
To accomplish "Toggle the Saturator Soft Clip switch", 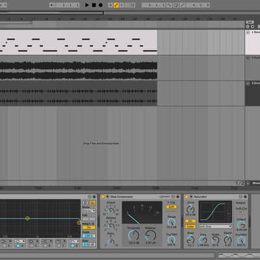I will click(241, 212).
